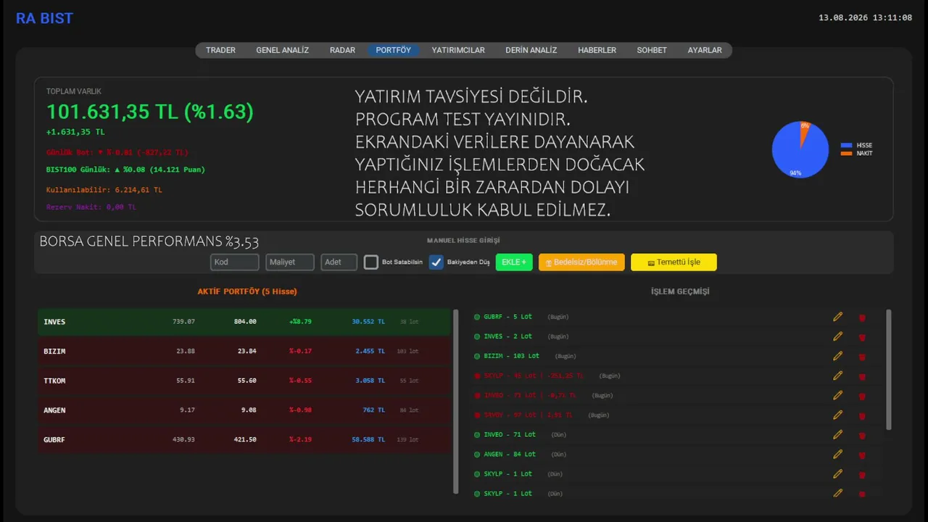
Task: Delete the SKYLP 45 Lot sell entry
Action: coord(862,376)
